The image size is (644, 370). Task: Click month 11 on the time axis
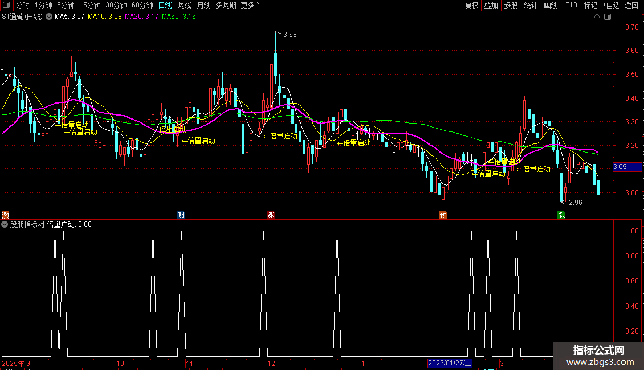pos(189,363)
